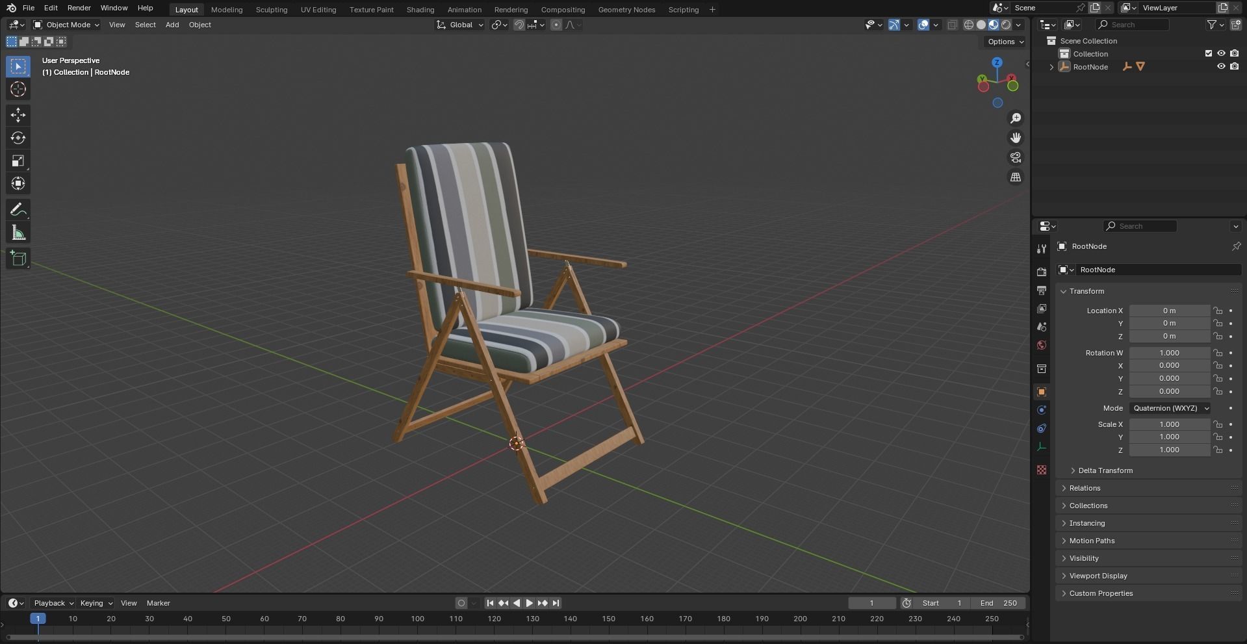Hide Collection in viewport via eye icon

pyautogui.click(x=1221, y=53)
